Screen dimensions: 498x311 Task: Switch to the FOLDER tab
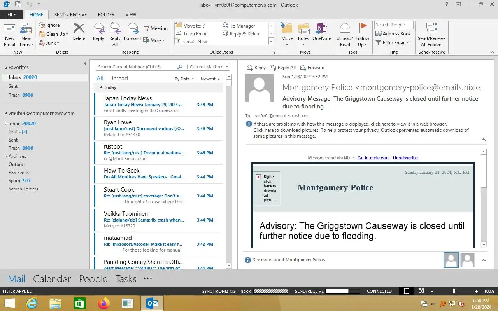[106, 15]
